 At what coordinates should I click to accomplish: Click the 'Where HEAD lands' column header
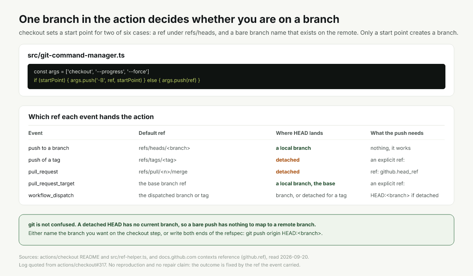tap(299, 133)
